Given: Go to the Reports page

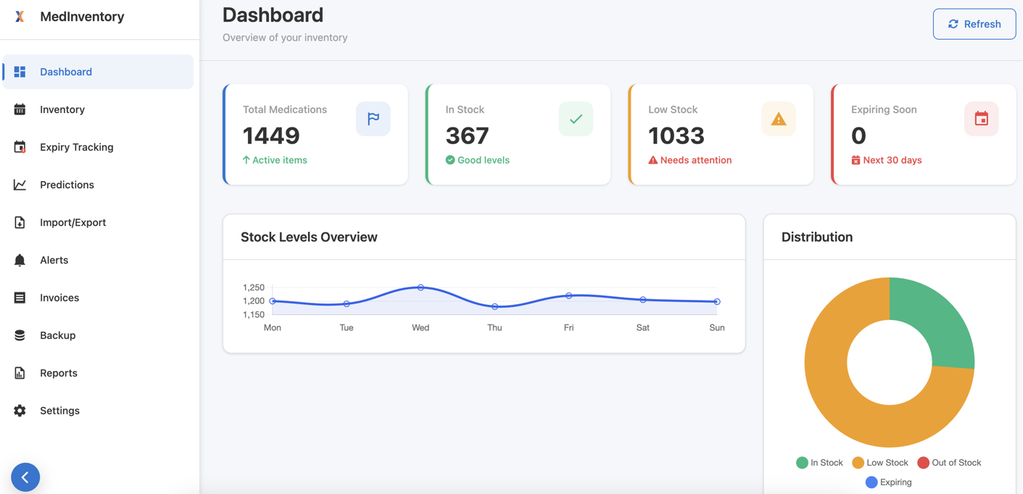Looking at the screenshot, I should tap(59, 373).
